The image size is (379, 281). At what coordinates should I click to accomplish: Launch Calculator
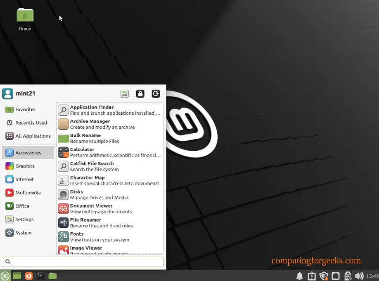pos(110,152)
